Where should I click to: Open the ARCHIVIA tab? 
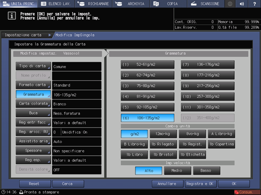(x=131, y=4)
